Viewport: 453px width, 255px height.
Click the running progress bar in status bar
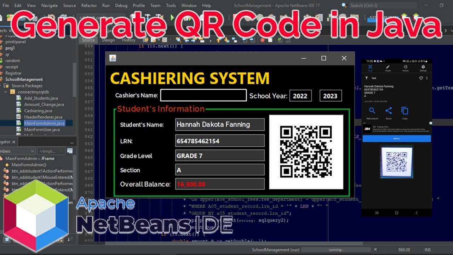coord(336,250)
